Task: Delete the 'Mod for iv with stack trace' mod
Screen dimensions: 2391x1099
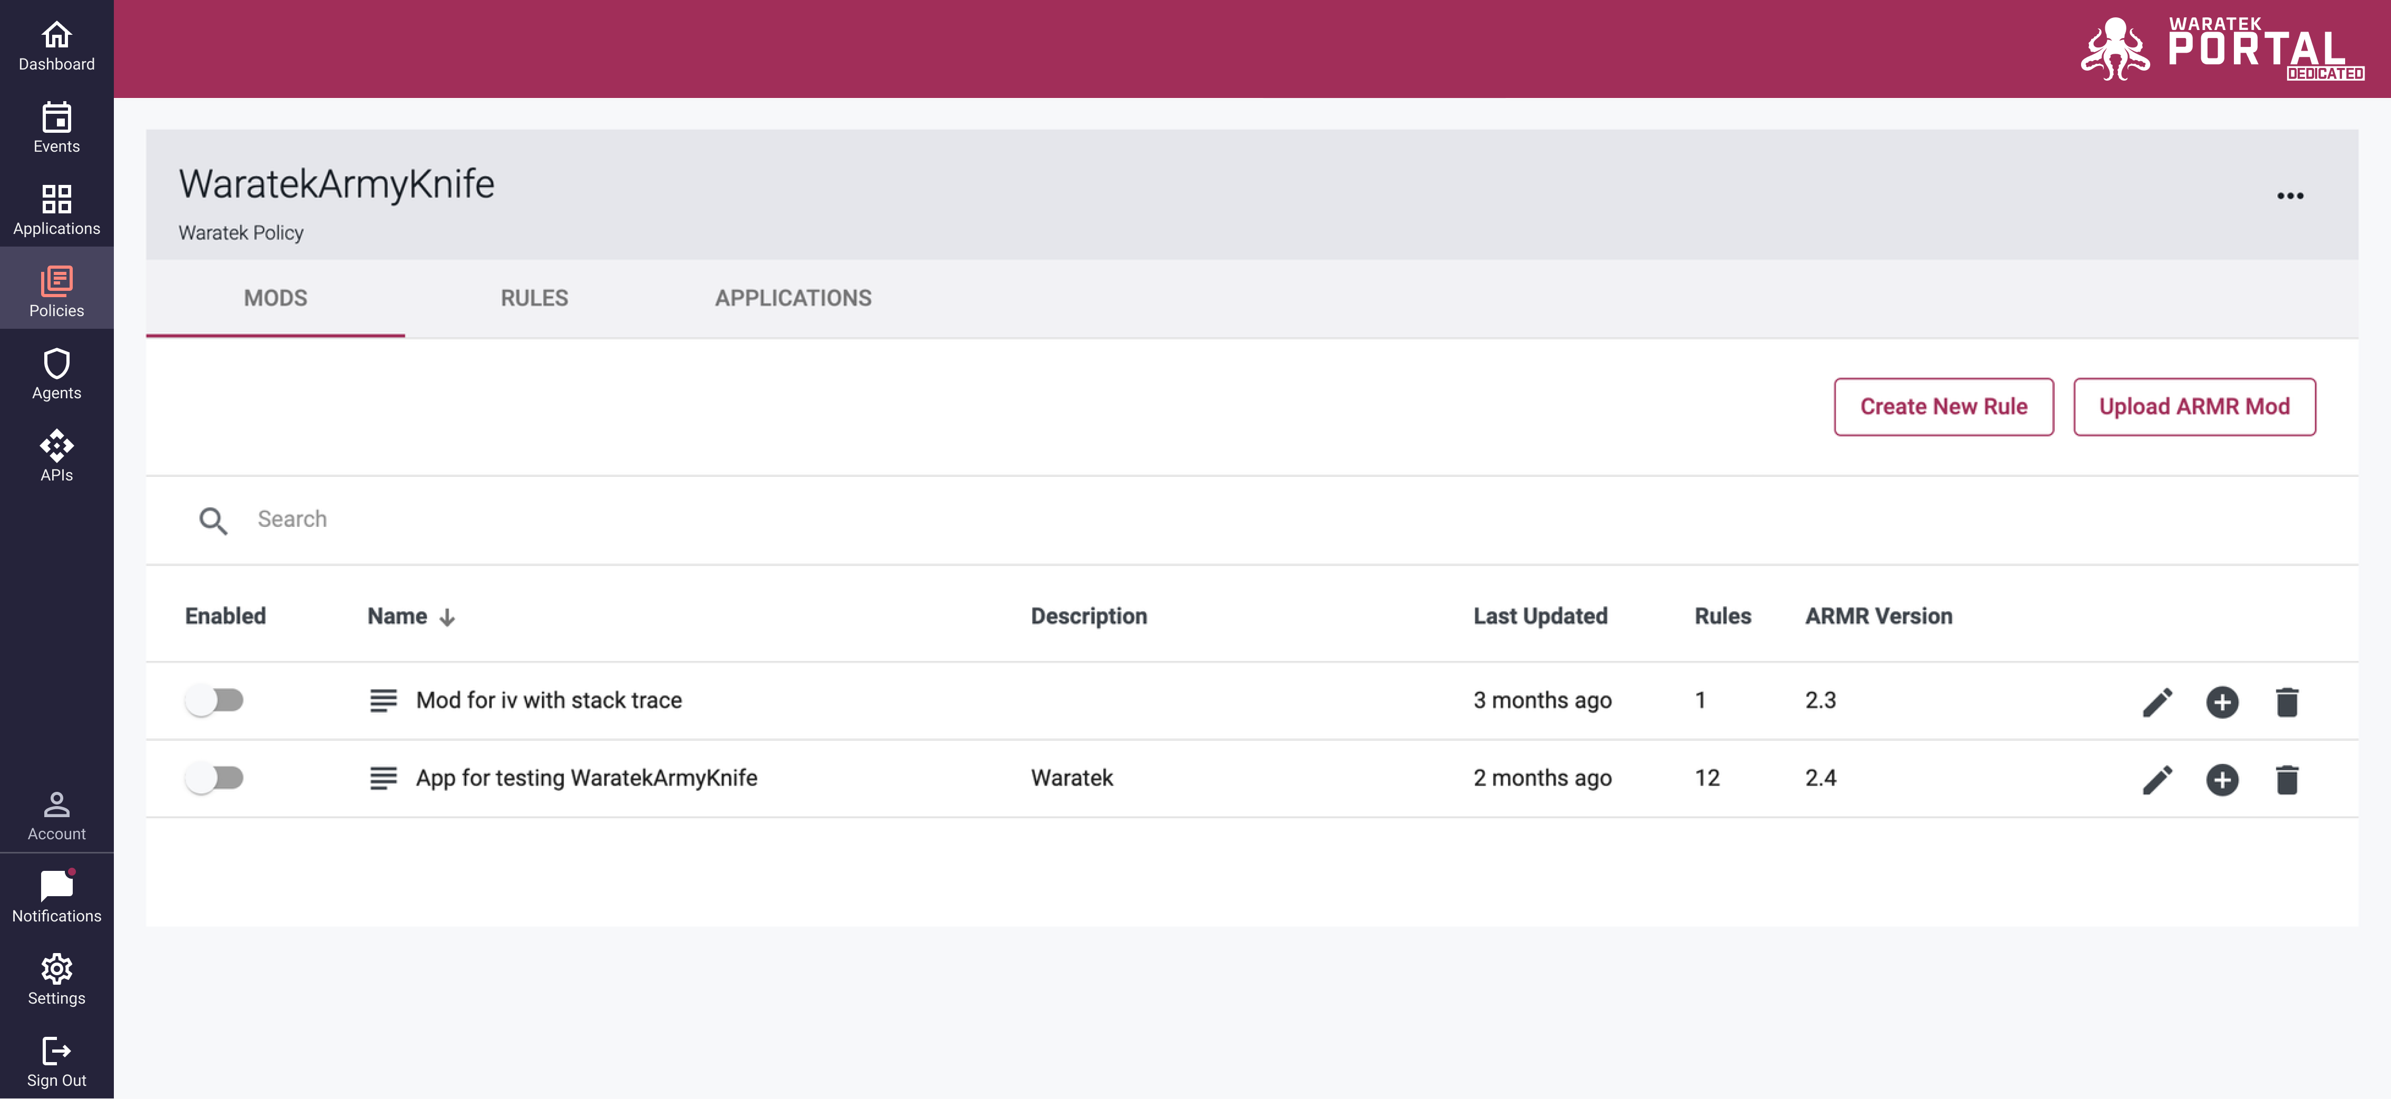Action: [x=2287, y=702]
